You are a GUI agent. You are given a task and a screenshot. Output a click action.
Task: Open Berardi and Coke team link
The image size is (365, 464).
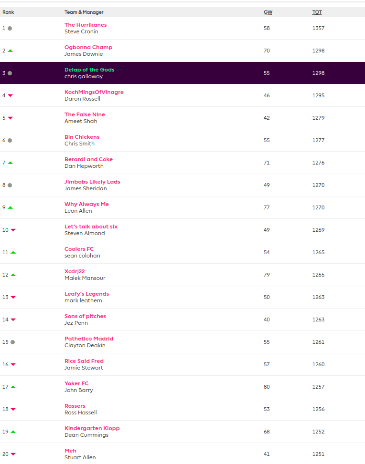(88, 159)
